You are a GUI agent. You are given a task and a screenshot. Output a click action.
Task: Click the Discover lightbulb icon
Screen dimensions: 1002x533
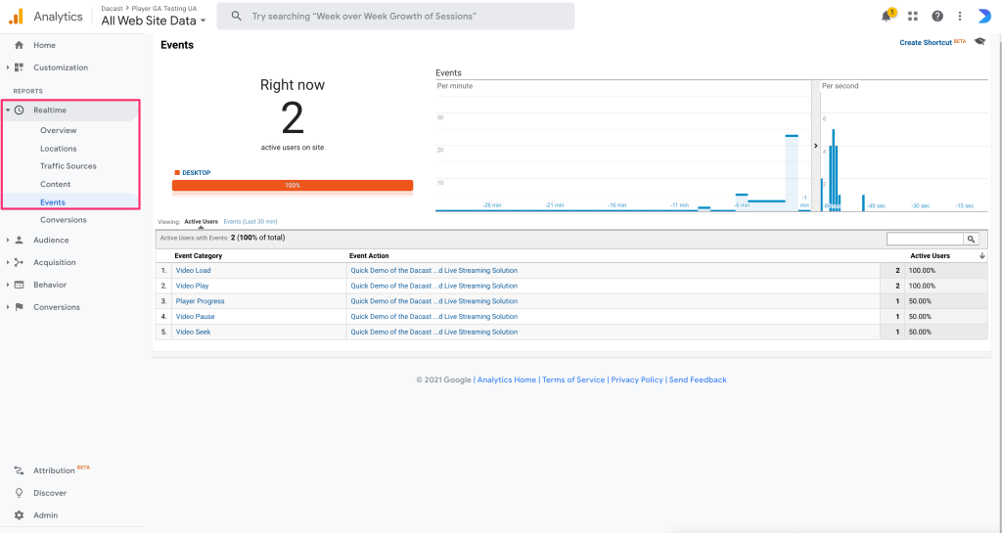point(20,493)
